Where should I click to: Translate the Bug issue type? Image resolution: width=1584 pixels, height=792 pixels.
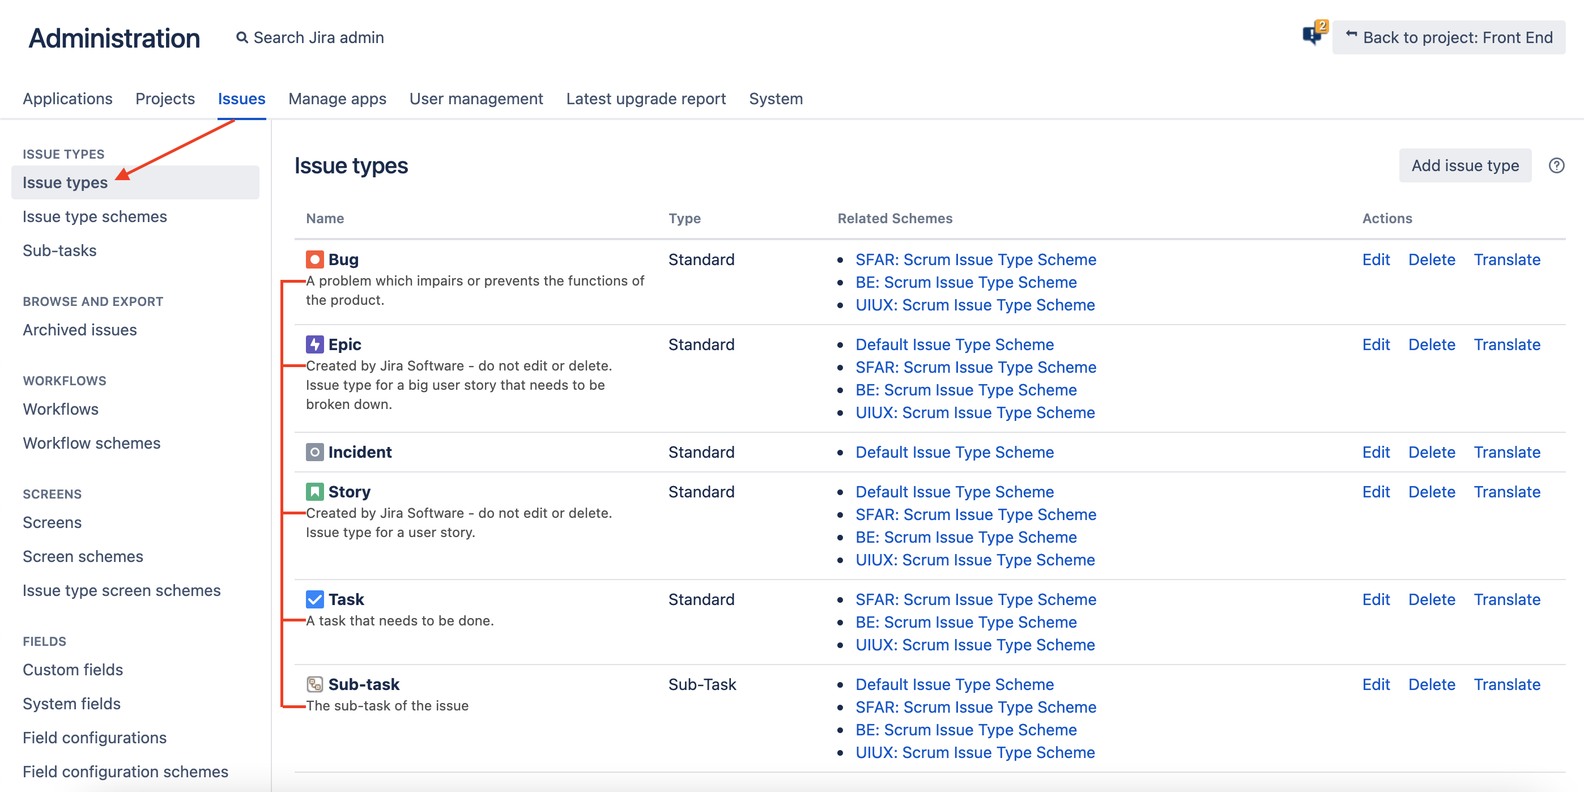(1506, 259)
